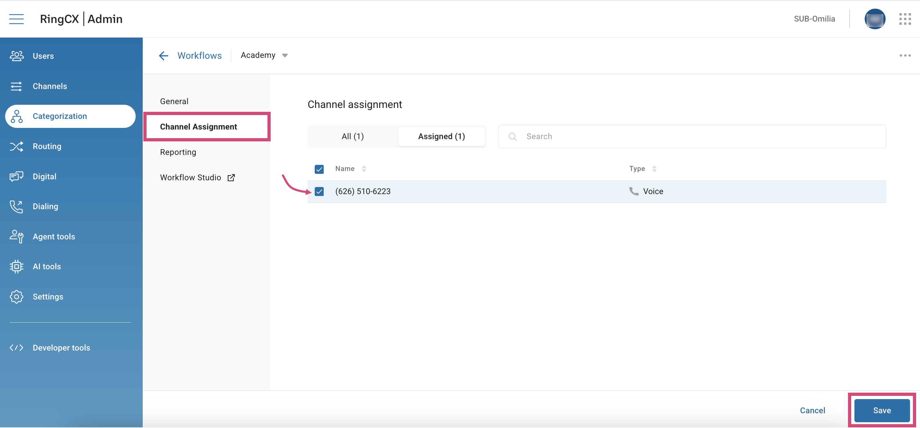Launch Workflow Studio in new window
This screenshot has height=428, width=920.
pos(231,177)
